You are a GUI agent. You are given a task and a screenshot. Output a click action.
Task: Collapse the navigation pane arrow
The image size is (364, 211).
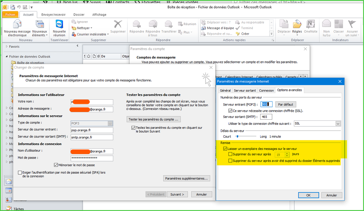click(x=78, y=46)
